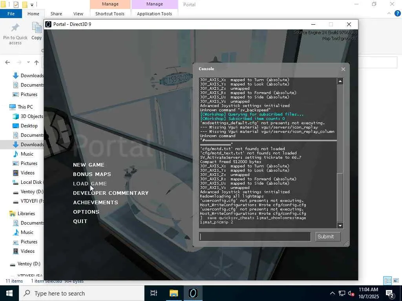This screenshot has width=402, height=301.
Task: Select Developer Commentary option
Action: coord(111,193)
